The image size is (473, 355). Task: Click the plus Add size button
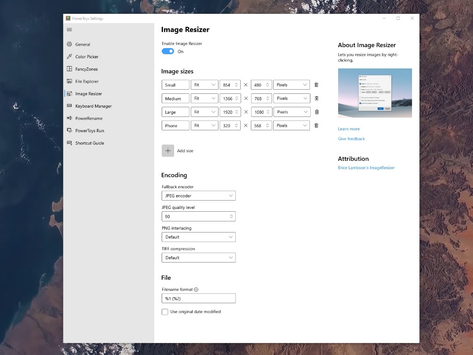168,151
